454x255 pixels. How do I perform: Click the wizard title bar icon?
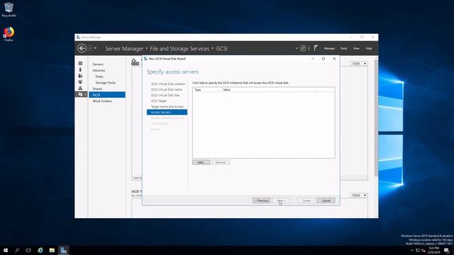145,59
